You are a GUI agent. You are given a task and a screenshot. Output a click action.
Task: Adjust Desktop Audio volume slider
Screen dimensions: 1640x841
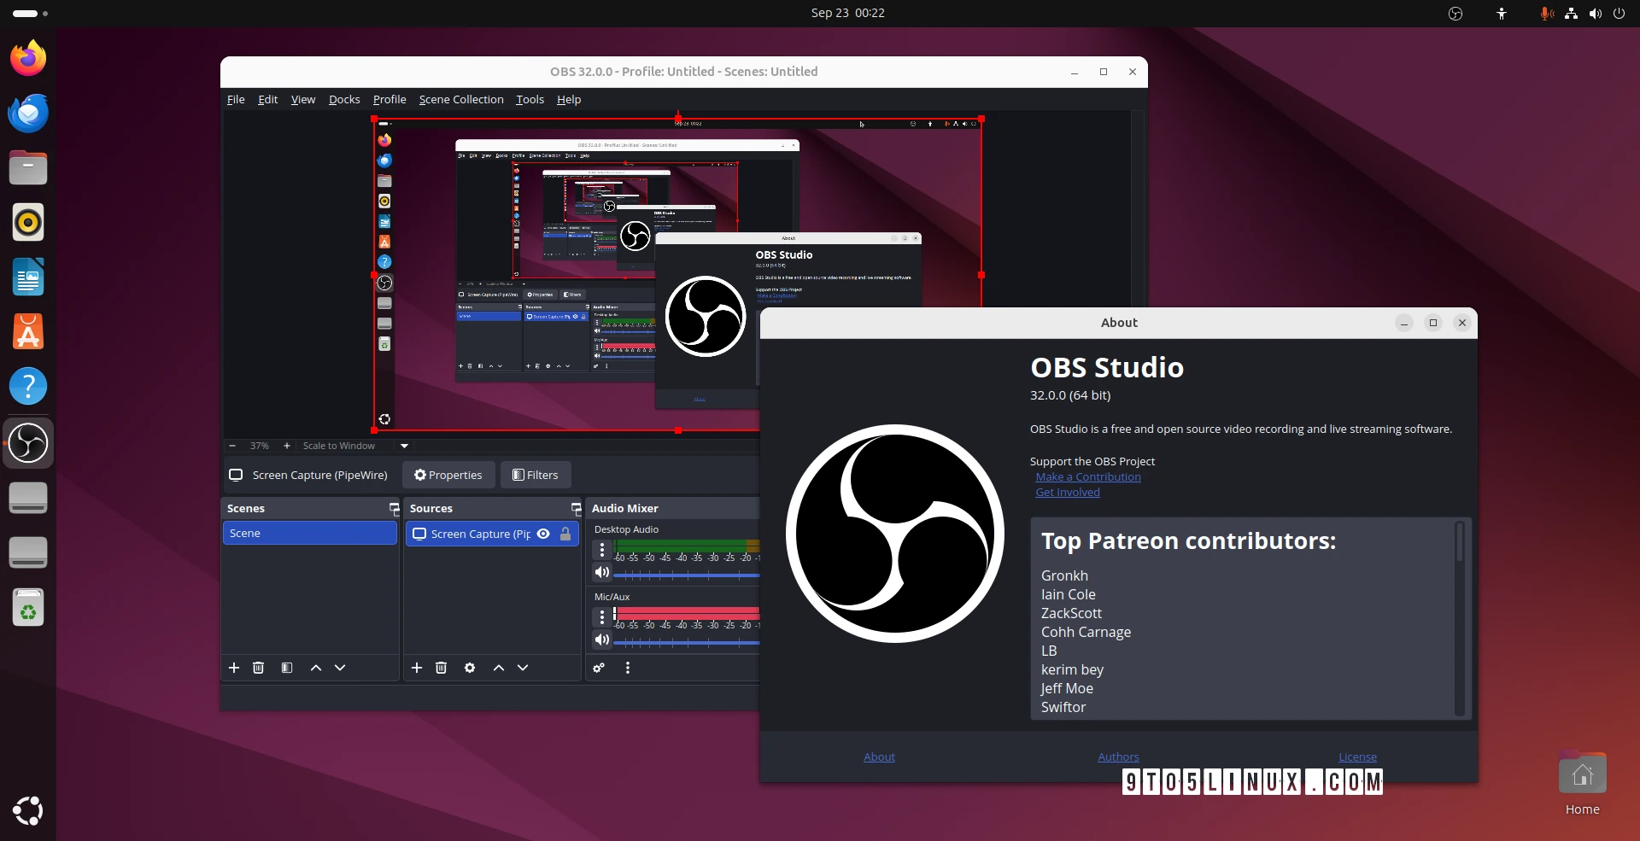tap(686, 575)
